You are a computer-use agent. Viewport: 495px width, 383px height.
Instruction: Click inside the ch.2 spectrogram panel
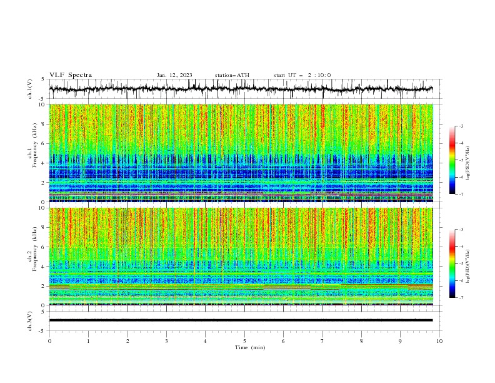coord(241,257)
